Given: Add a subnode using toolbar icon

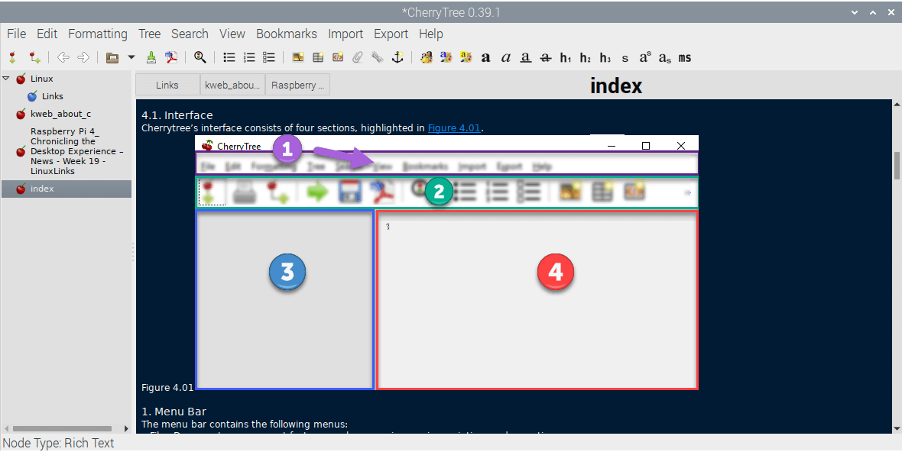Looking at the screenshot, I should [35, 57].
